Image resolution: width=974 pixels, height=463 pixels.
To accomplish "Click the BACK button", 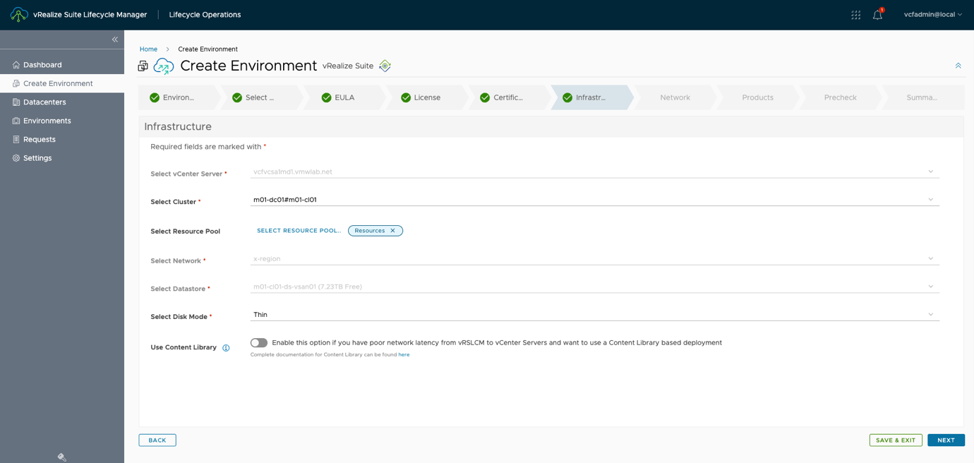I will pyautogui.click(x=157, y=440).
